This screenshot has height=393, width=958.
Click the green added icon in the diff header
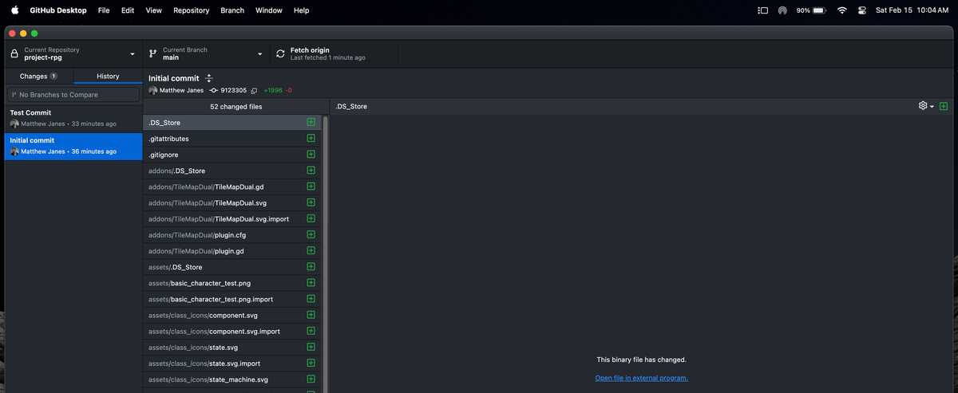coord(944,106)
